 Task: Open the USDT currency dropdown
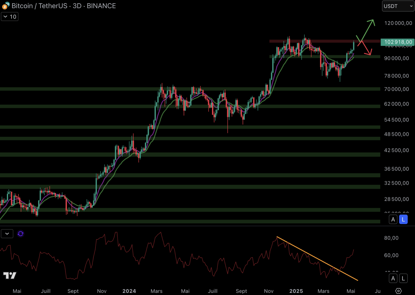(398, 6)
